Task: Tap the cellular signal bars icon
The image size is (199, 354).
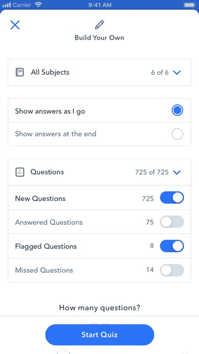Action: coord(7,5)
